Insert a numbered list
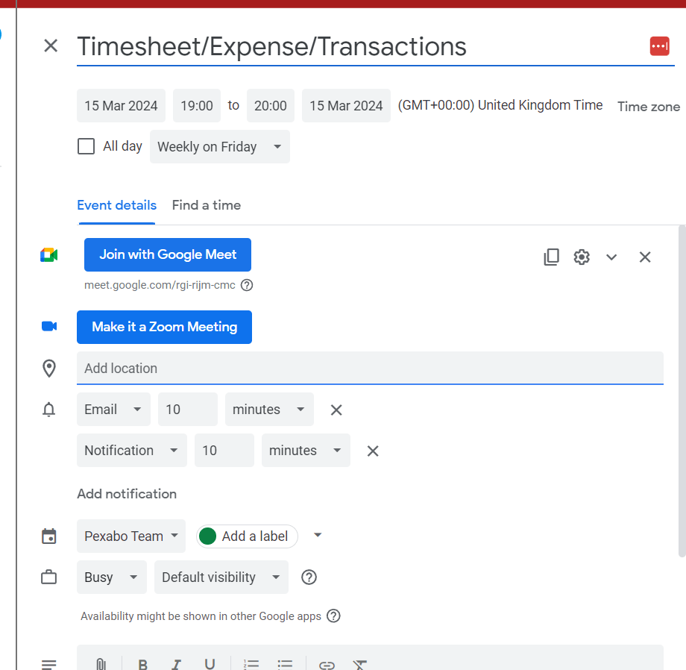This screenshot has height=670, width=686. point(251,665)
